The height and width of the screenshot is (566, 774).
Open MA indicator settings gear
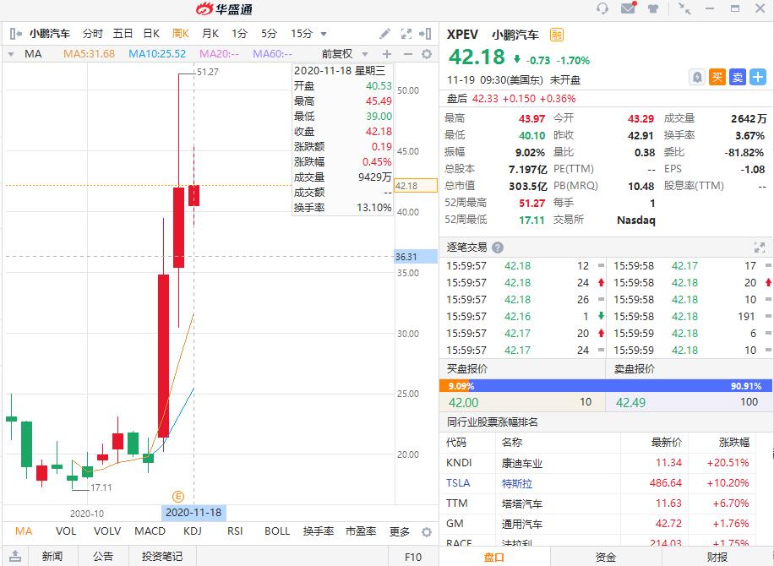pyautogui.click(x=427, y=54)
